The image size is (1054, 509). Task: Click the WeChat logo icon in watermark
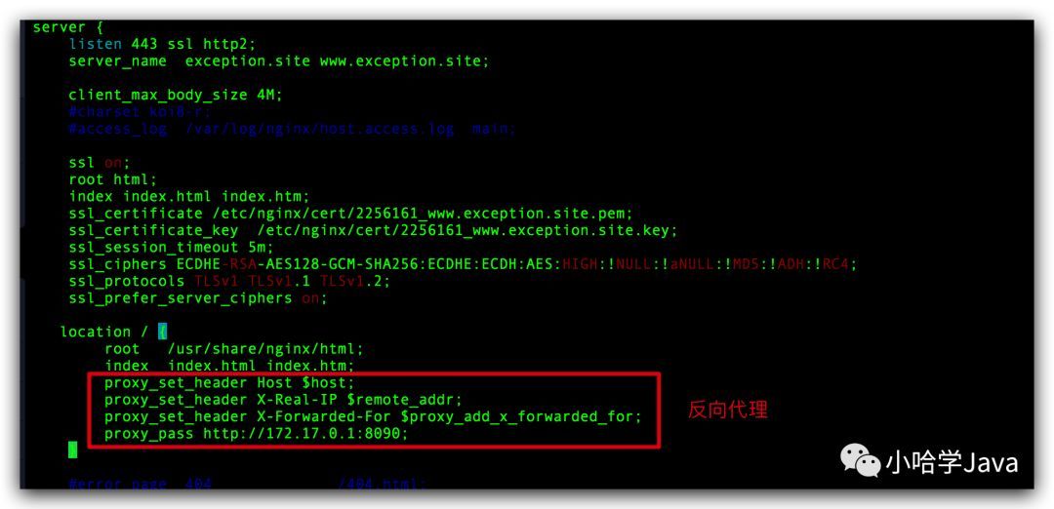pyautogui.click(x=861, y=462)
